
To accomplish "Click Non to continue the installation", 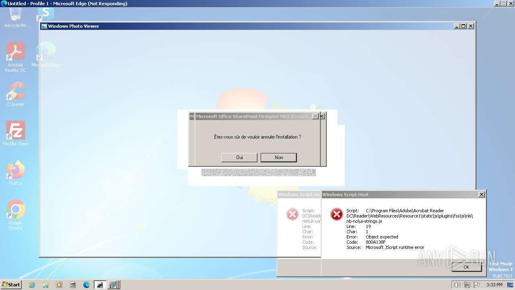I will 279,157.
